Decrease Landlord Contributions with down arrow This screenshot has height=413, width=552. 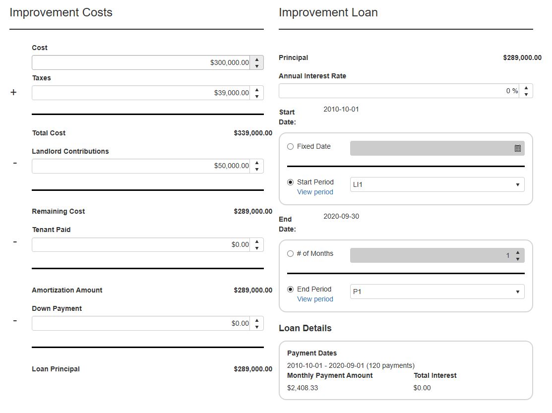257,170
